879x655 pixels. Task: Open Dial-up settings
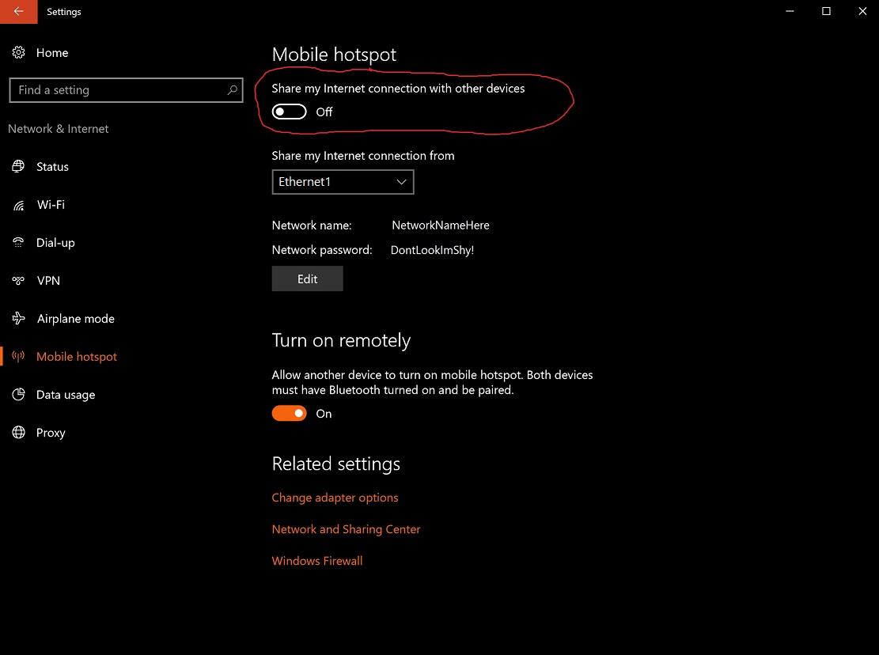coord(55,242)
